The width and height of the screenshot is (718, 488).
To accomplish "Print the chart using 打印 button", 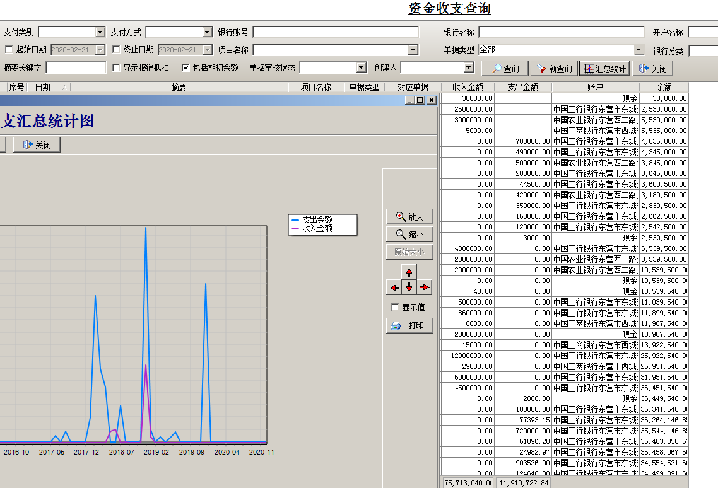I will [409, 325].
